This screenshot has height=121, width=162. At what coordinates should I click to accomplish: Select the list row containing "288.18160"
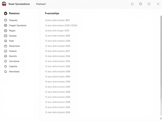[61, 25]
